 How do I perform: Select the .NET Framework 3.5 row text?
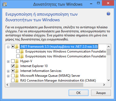[59, 47]
